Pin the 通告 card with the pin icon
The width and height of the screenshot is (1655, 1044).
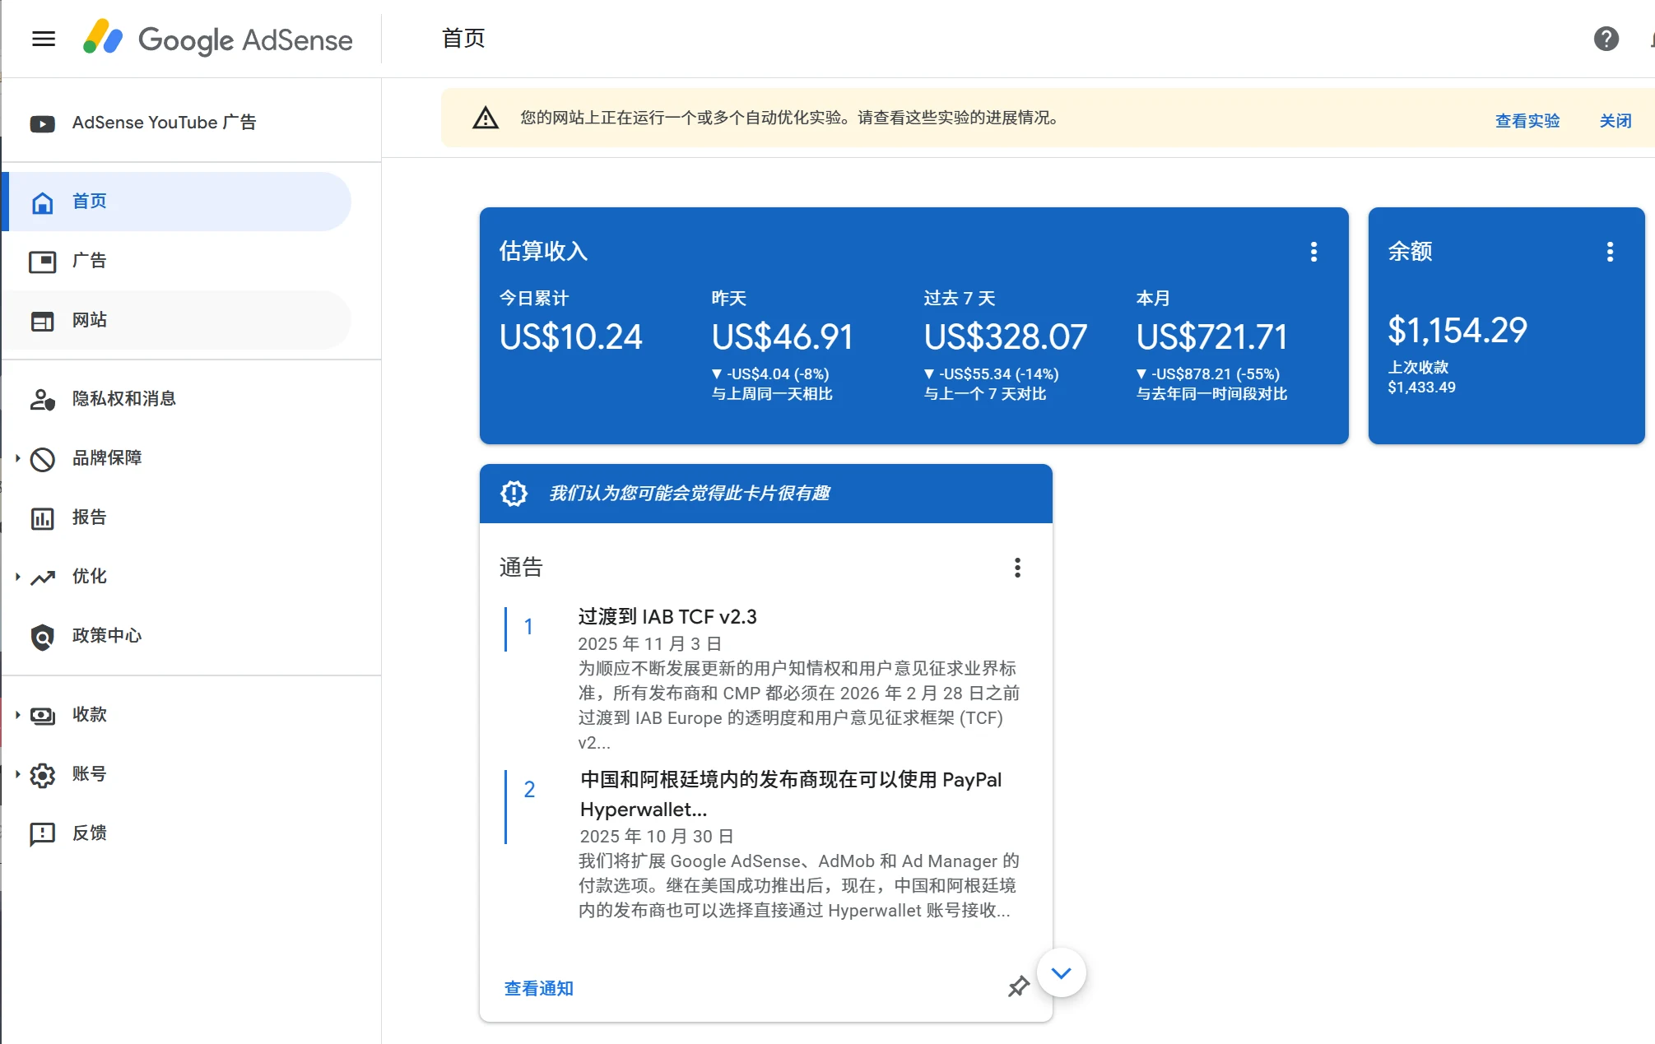[1019, 986]
